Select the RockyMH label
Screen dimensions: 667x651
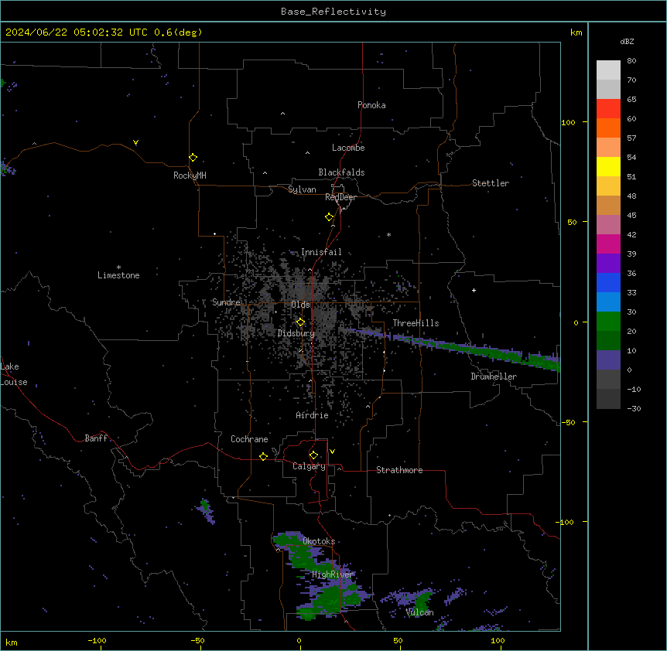(x=190, y=176)
